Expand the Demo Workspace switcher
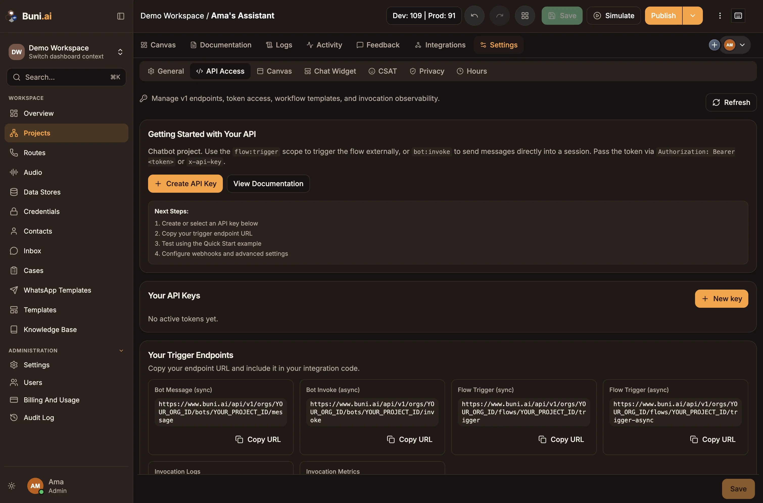 coord(66,52)
